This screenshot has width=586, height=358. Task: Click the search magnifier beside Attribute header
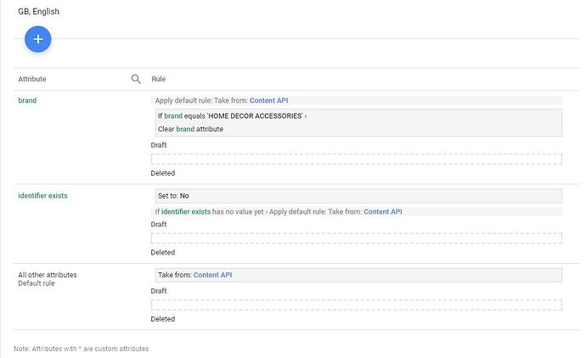coord(136,79)
